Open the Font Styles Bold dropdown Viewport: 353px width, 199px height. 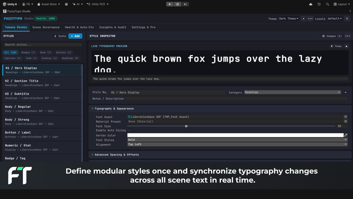[237, 140]
